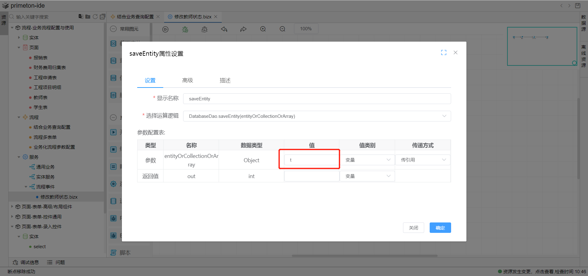
Task: Click the 显示名称 input field
Action: [317, 99]
